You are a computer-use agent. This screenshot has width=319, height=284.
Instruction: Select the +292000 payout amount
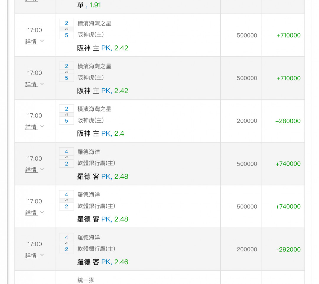click(288, 249)
